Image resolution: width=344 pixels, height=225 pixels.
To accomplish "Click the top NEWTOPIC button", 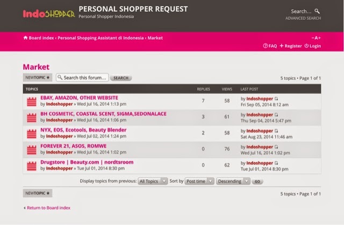I will click(38, 77).
